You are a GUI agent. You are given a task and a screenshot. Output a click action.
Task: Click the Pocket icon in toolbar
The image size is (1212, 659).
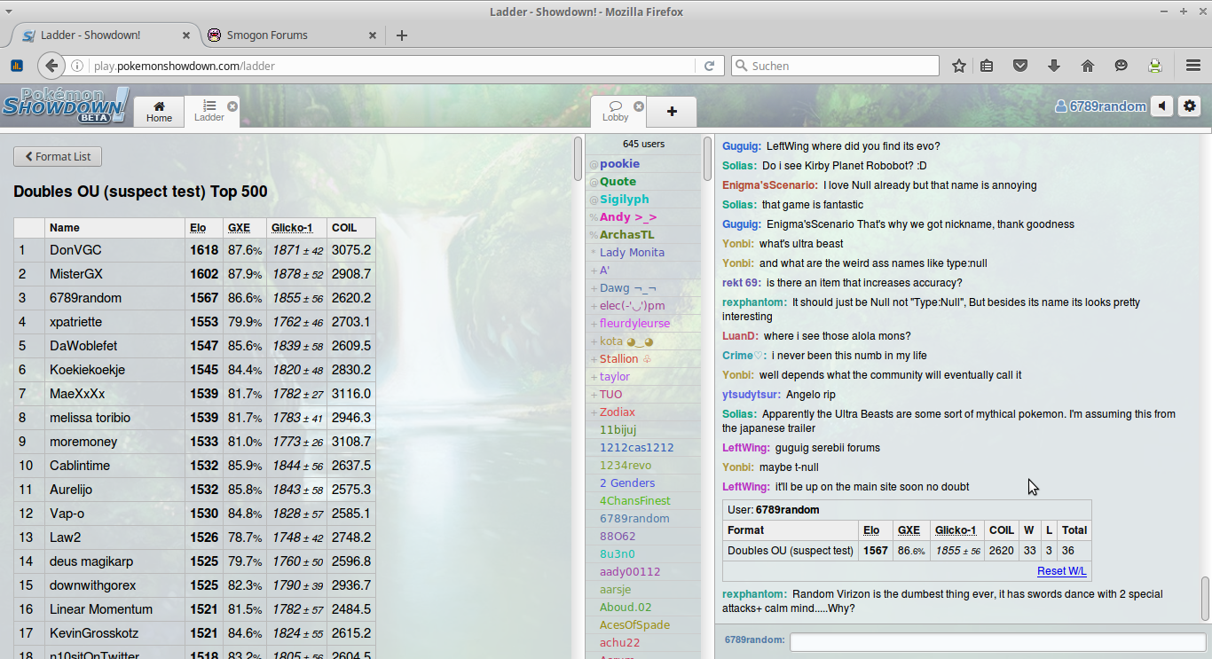1020,66
